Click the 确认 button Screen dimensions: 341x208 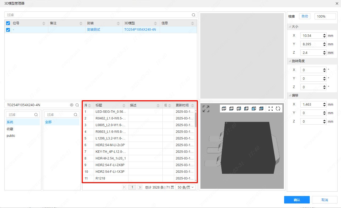pyautogui.click(x=297, y=200)
